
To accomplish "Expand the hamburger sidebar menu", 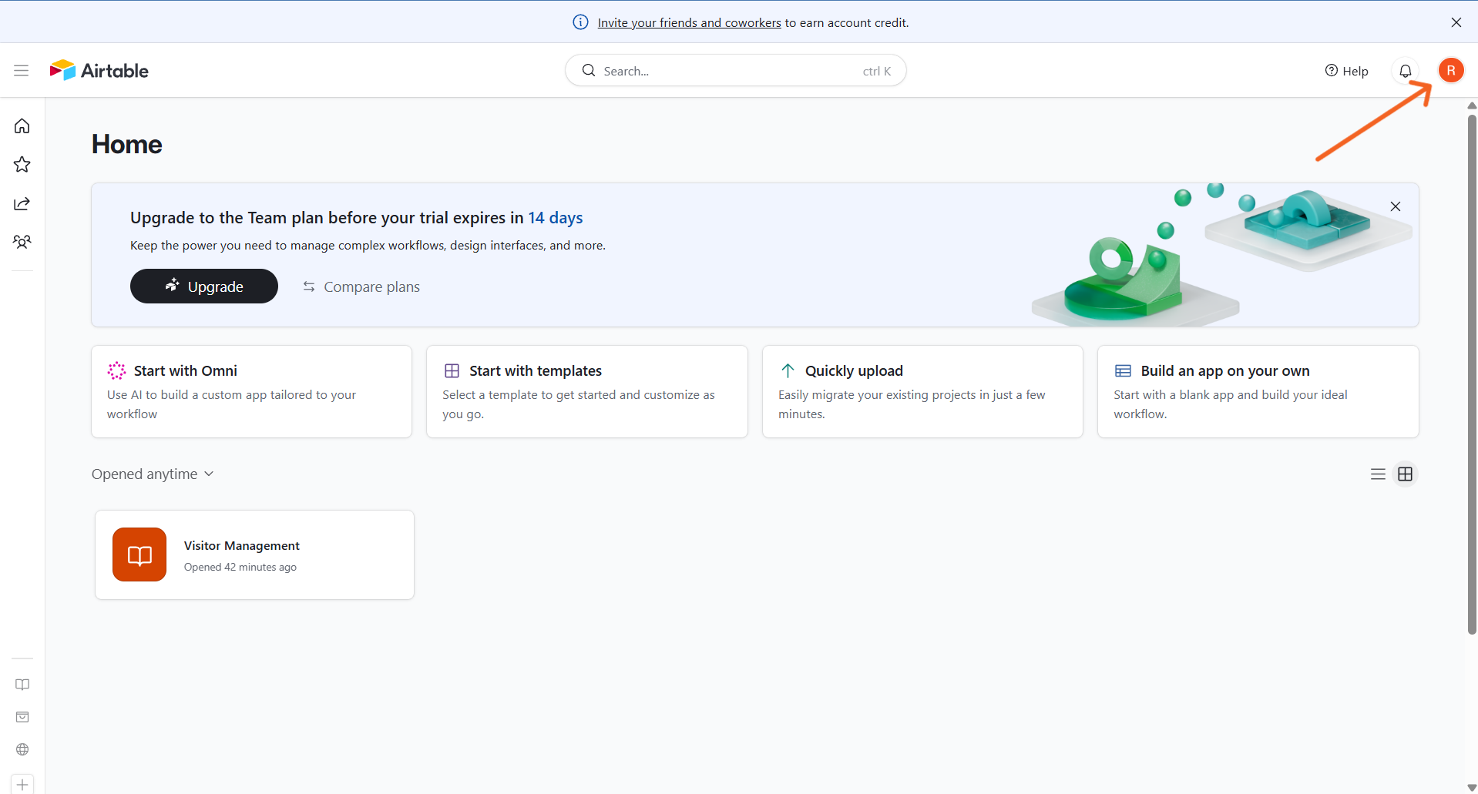I will (x=22, y=71).
